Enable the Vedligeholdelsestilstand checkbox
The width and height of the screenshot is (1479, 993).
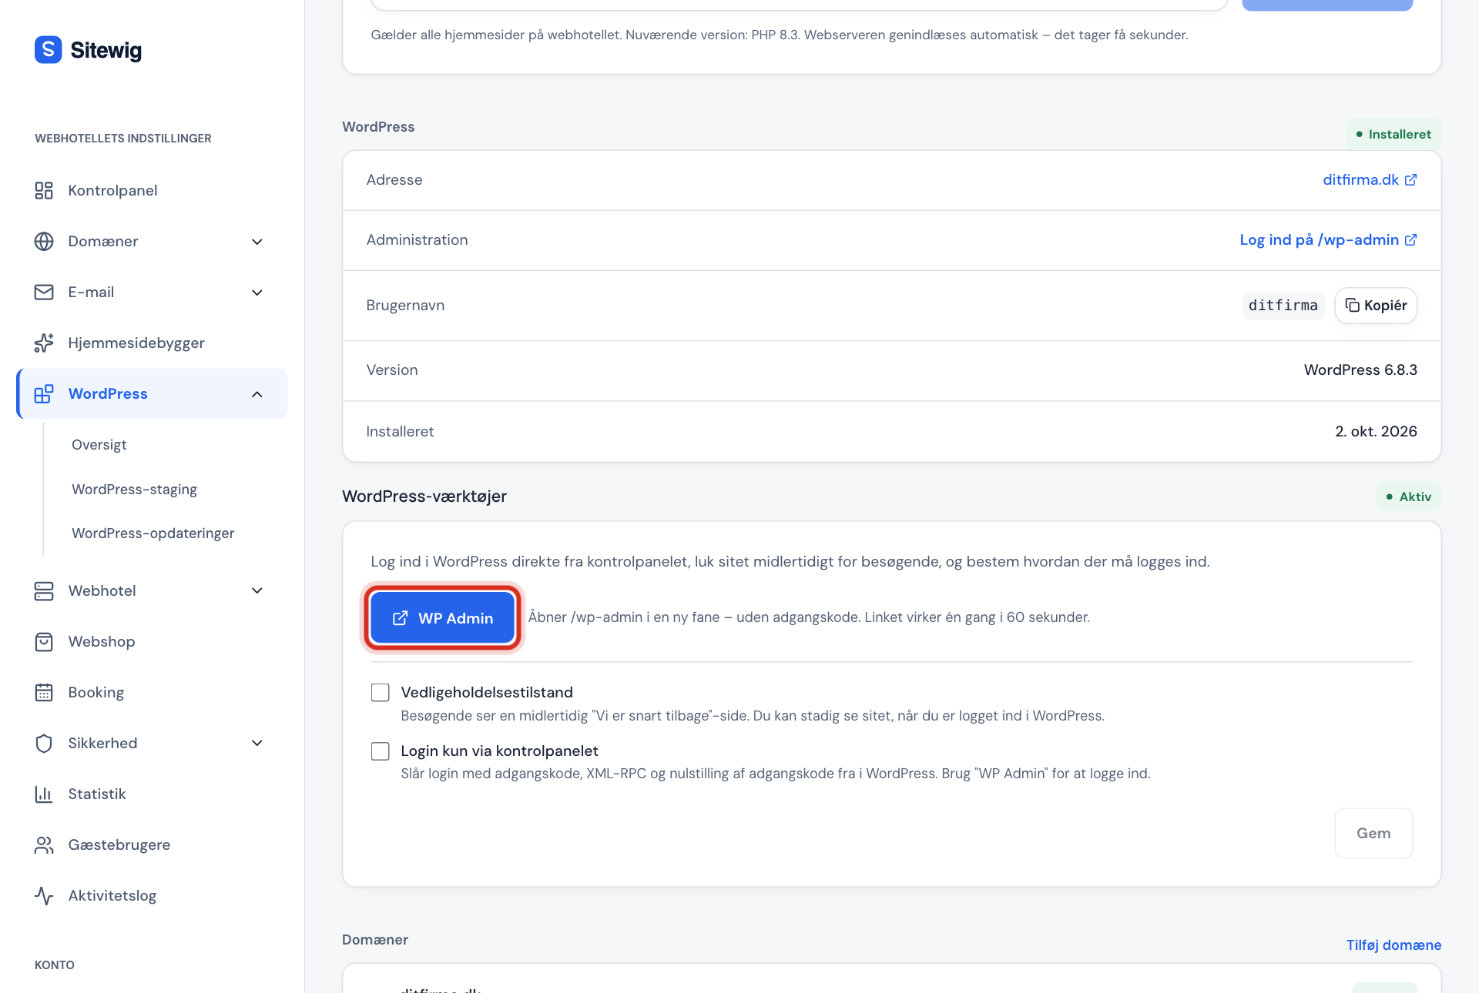click(381, 692)
